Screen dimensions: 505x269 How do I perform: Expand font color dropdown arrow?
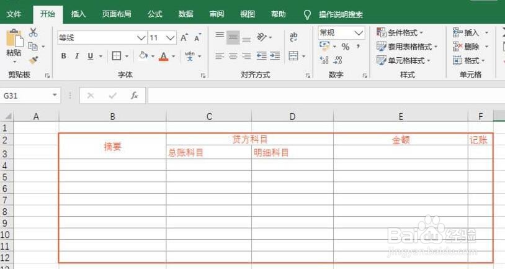[x=174, y=57]
